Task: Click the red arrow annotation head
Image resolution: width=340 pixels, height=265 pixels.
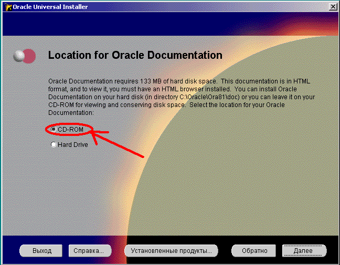Action: click(97, 135)
